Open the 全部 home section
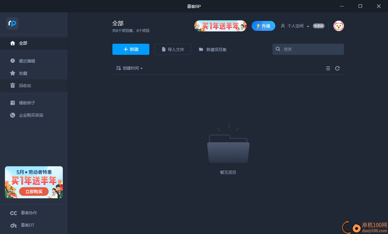This screenshot has height=234, width=388. [x=34, y=43]
